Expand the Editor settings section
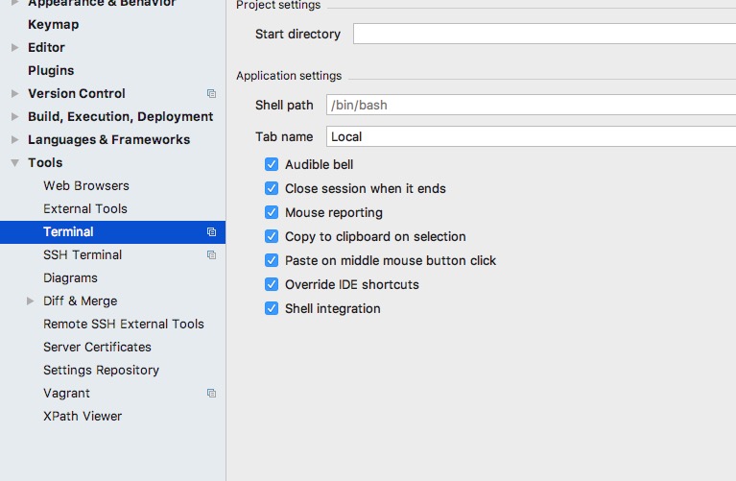736x481 pixels. tap(14, 48)
